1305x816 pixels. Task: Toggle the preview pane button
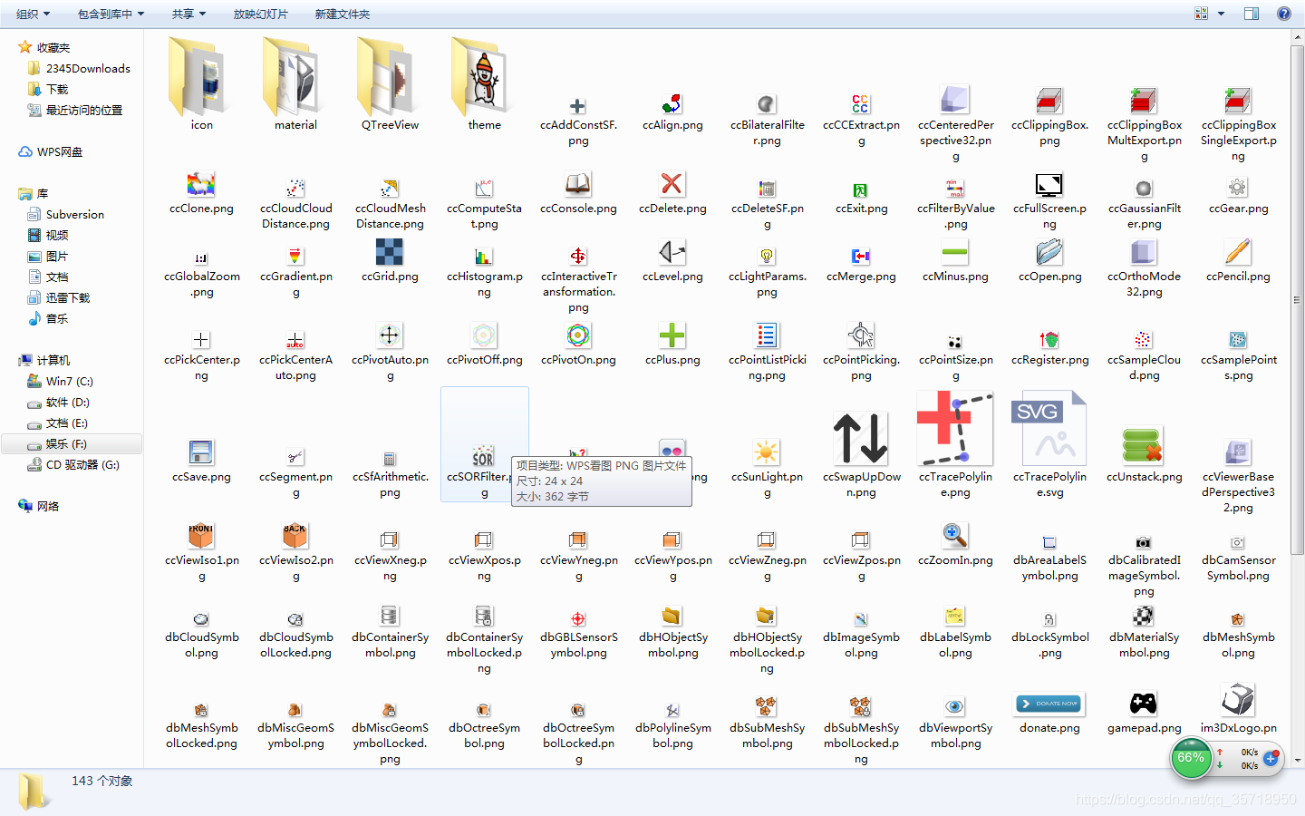pyautogui.click(x=1252, y=14)
